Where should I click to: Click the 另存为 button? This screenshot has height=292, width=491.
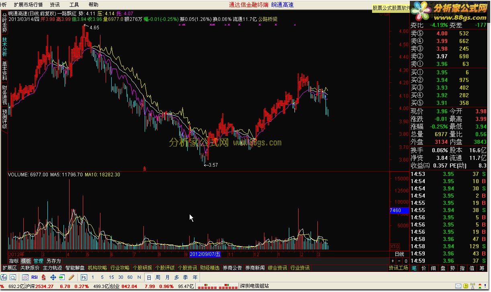(x=54, y=261)
